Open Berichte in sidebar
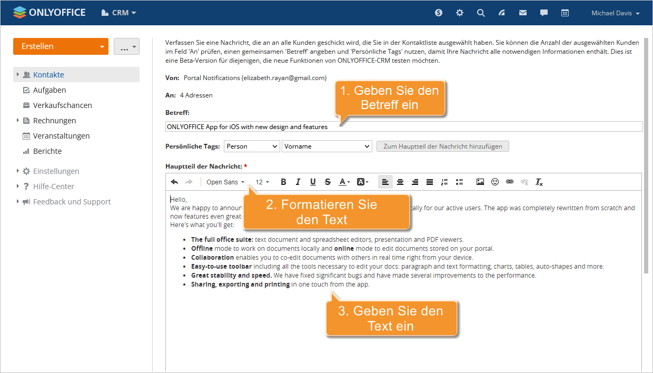This screenshot has height=373, width=653. tap(47, 151)
